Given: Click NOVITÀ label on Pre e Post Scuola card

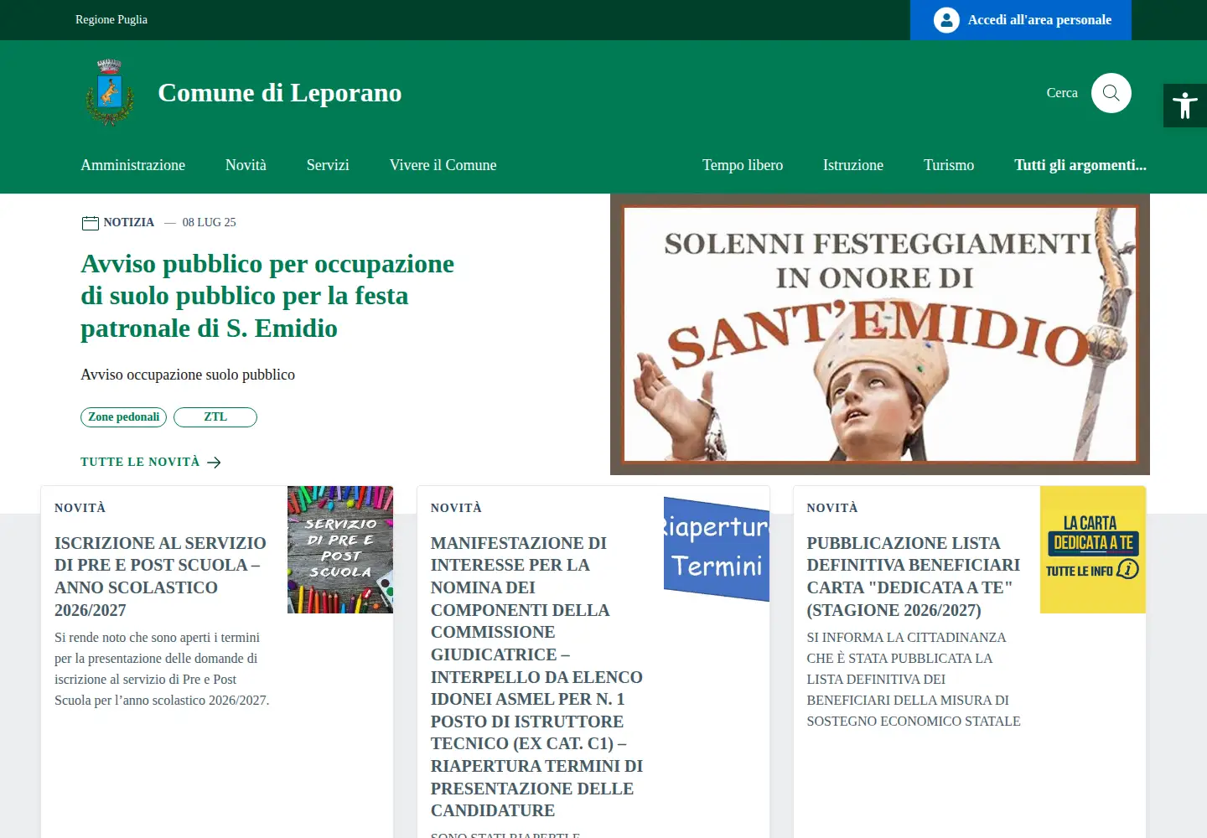Looking at the screenshot, I should pyautogui.click(x=80, y=508).
